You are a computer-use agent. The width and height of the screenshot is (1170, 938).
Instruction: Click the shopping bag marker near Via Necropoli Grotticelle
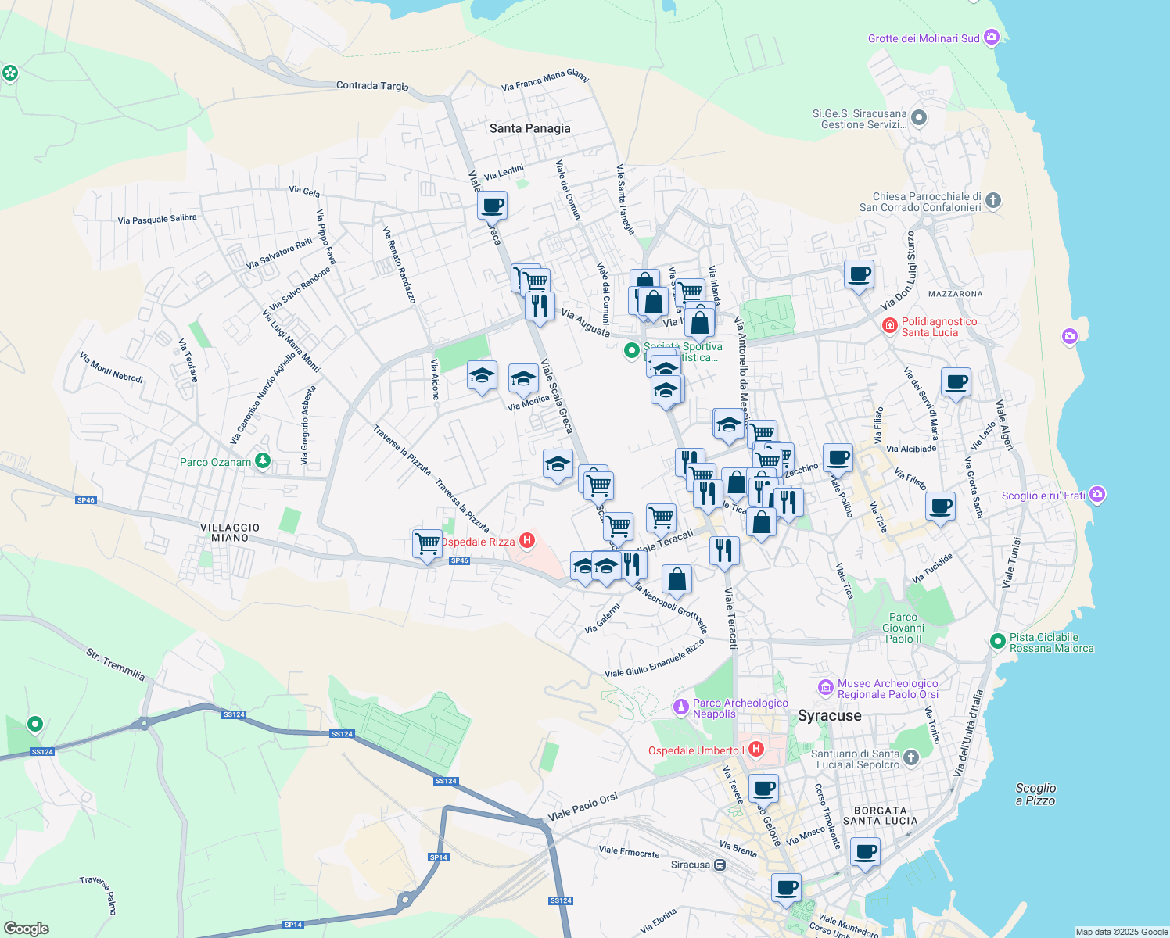pos(677,580)
